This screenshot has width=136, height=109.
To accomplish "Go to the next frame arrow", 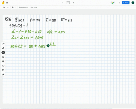I will pyautogui.click(x=74, y=3).
